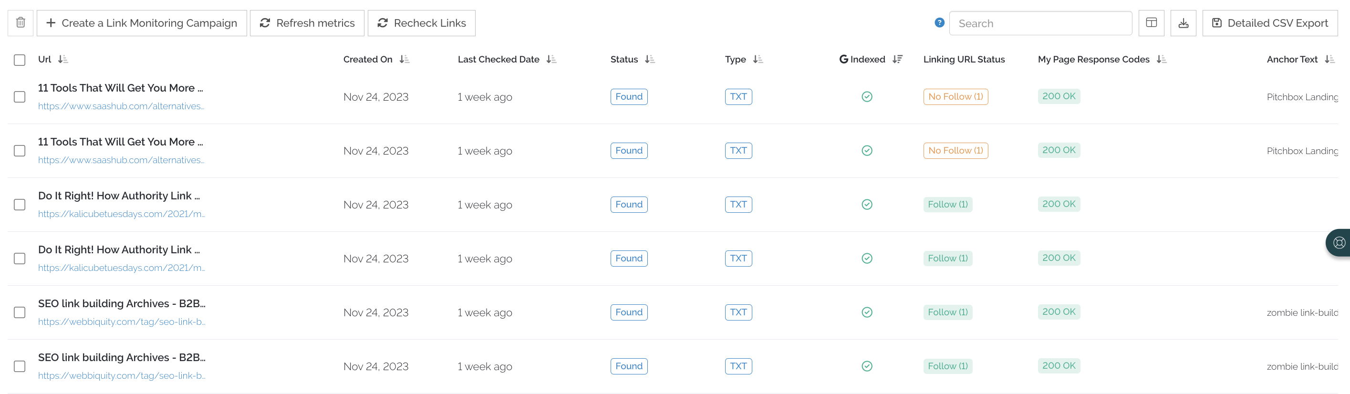Sort by the Url column sort icon

tap(63, 60)
